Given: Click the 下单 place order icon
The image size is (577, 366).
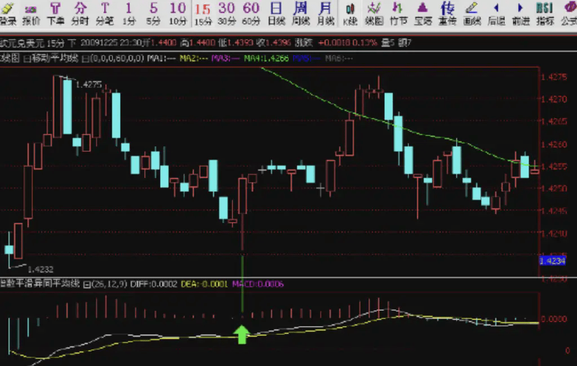Looking at the screenshot, I should (55, 14).
